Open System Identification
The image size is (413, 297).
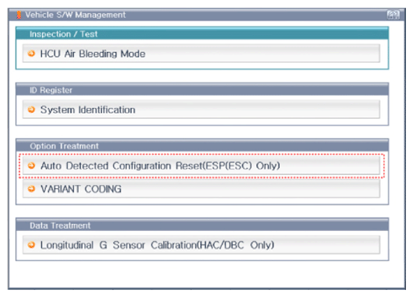201,110
